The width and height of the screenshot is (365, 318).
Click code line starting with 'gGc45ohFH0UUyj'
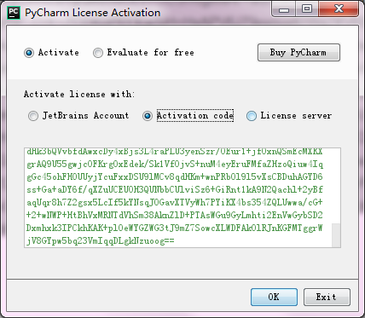[x=175, y=177]
